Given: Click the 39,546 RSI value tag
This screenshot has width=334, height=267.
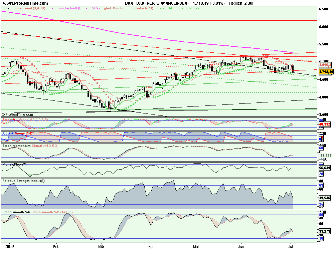Looking at the screenshot, I should (x=324, y=198).
